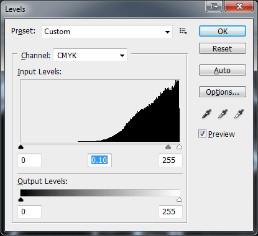
Task: Grab the input black point slider
Action: [x=21, y=147]
